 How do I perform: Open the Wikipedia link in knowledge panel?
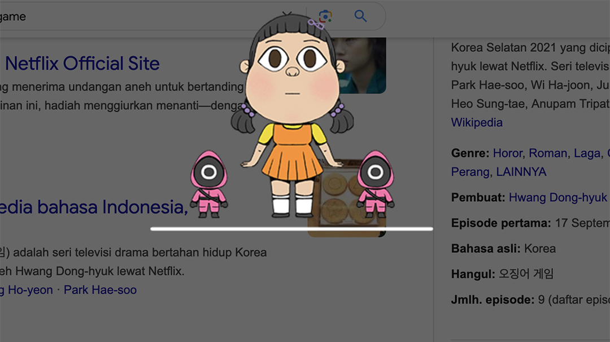(x=477, y=122)
